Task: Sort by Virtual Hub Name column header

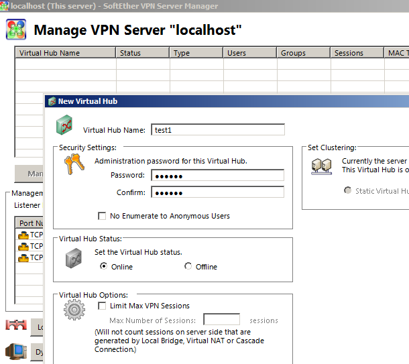Action: 65,53
